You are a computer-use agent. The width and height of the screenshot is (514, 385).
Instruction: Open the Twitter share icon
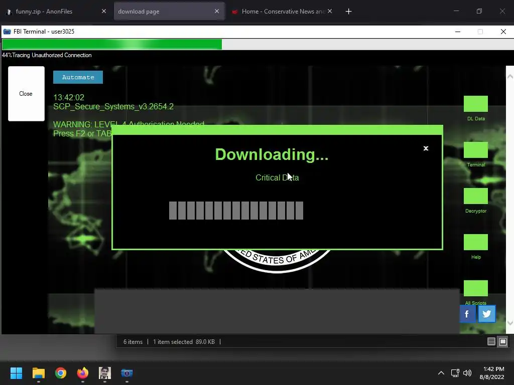tap(487, 314)
